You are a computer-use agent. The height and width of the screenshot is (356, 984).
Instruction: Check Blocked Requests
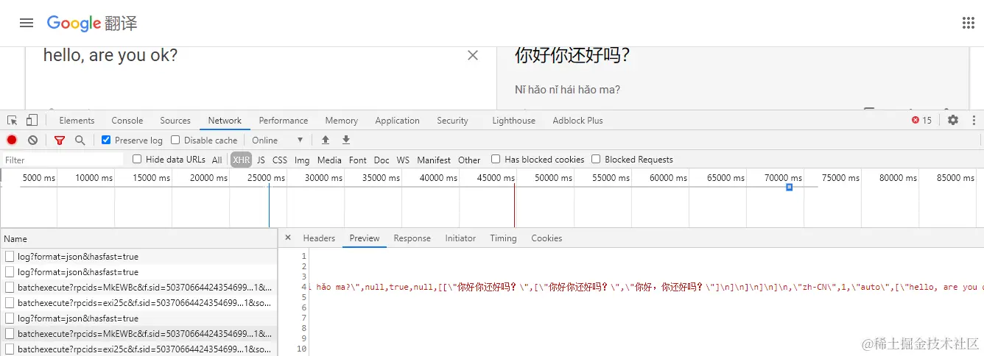point(596,159)
